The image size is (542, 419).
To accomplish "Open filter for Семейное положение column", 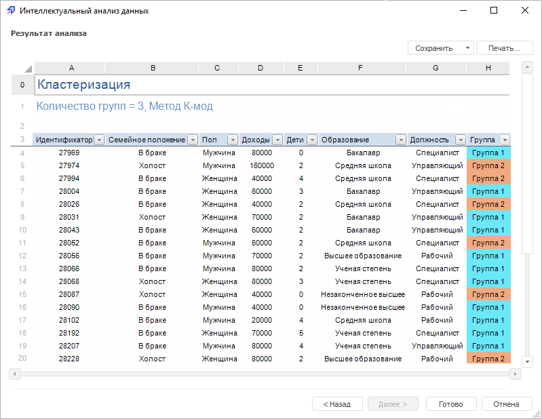I will tap(193, 140).
